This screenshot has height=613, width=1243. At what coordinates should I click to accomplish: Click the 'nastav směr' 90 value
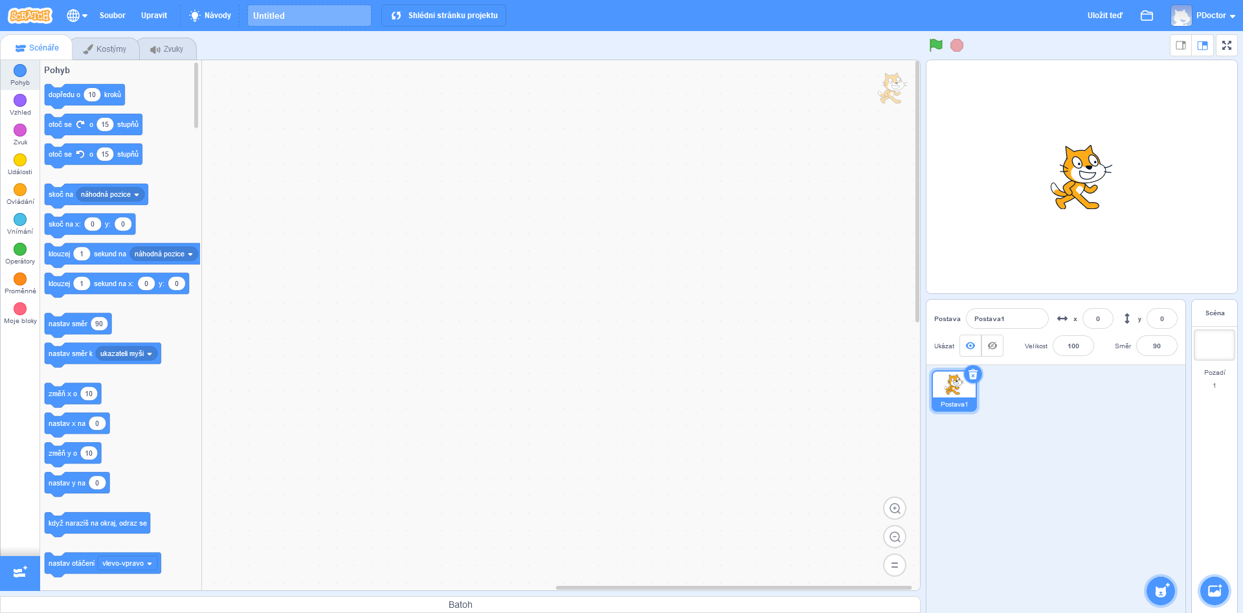[x=99, y=324]
